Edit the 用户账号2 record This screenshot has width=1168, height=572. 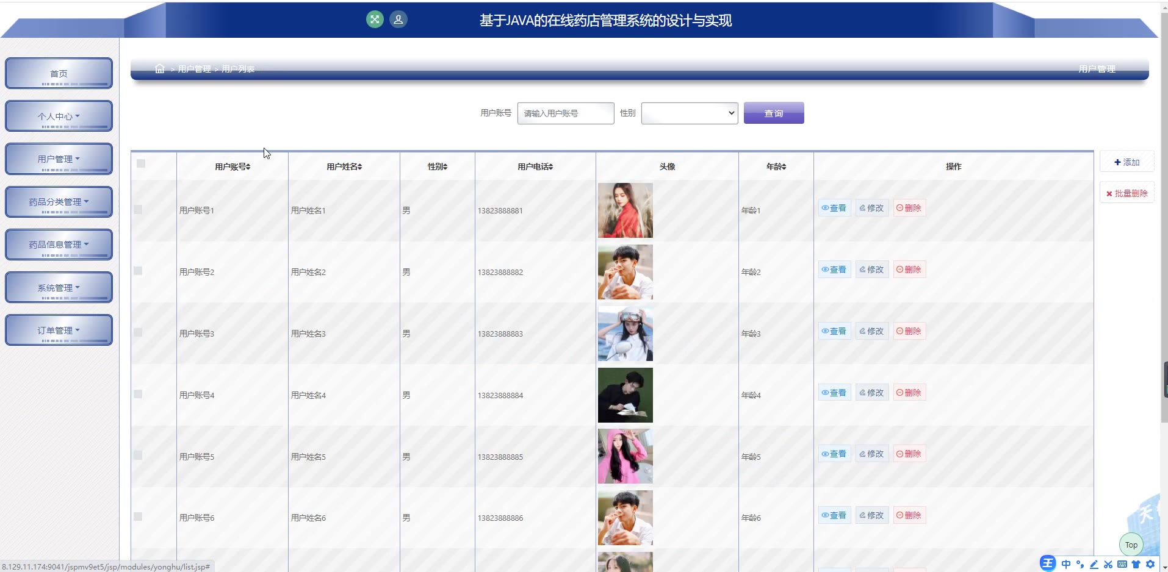872,270
